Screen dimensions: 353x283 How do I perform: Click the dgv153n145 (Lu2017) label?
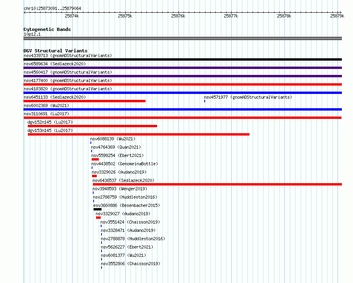(50, 130)
